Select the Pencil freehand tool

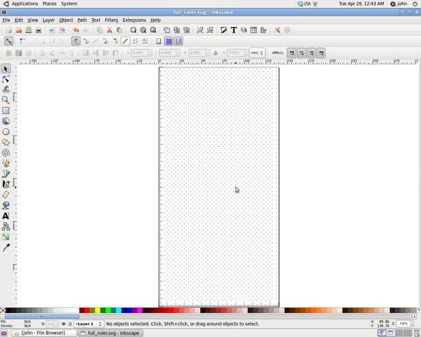click(x=6, y=163)
